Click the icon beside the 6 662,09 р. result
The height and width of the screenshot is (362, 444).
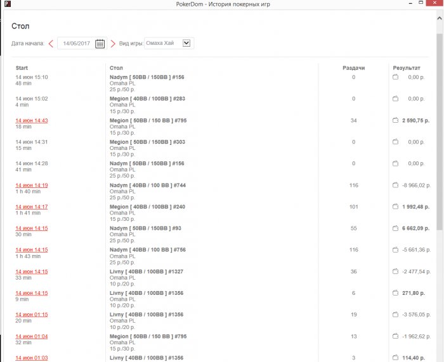[395, 228]
